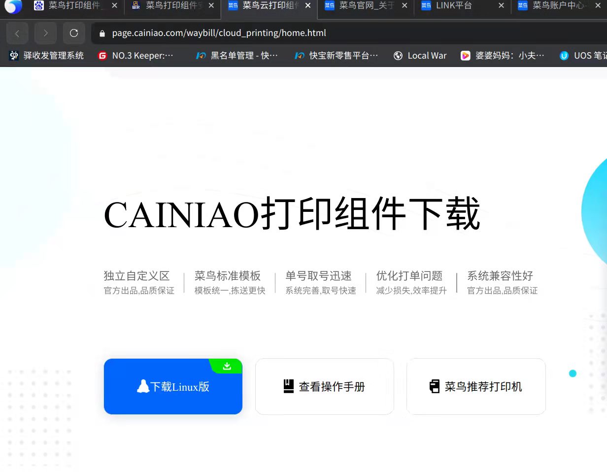Open the UOS 笔记 bookmark
Screen dimensions: 607x472
586,55
